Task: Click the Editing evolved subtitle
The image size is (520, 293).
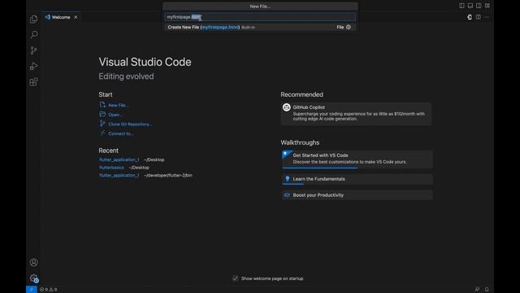Action: pyautogui.click(x=126, y=77)
